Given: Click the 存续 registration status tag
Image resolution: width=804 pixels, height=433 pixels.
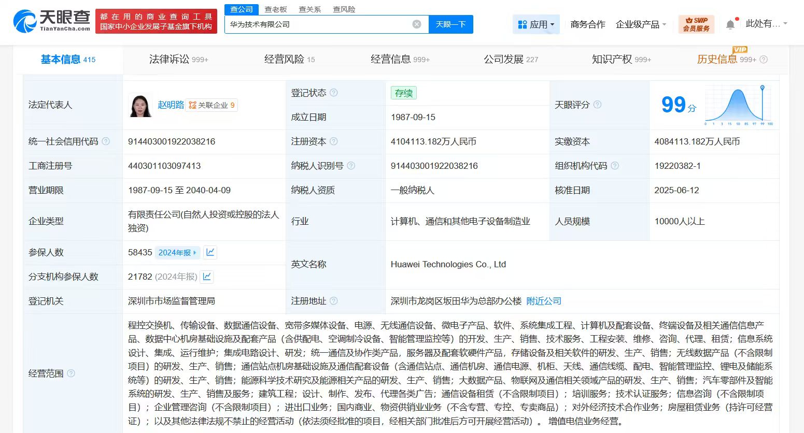Looking at the screenshot, I should [404, 93].
